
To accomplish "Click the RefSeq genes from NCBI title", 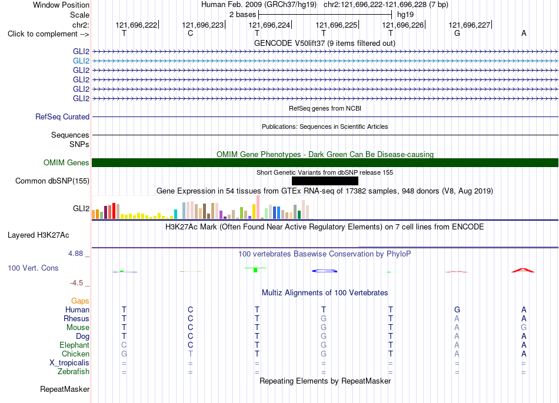I will click(x=325, y=108).
